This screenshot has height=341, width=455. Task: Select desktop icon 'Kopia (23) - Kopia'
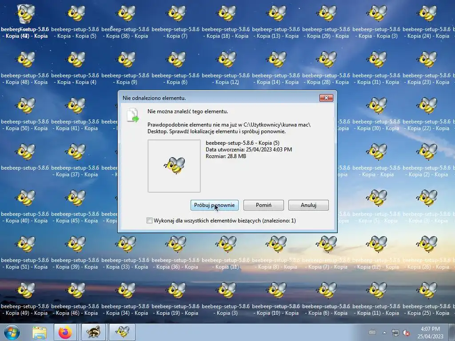(x=427, y=69)
